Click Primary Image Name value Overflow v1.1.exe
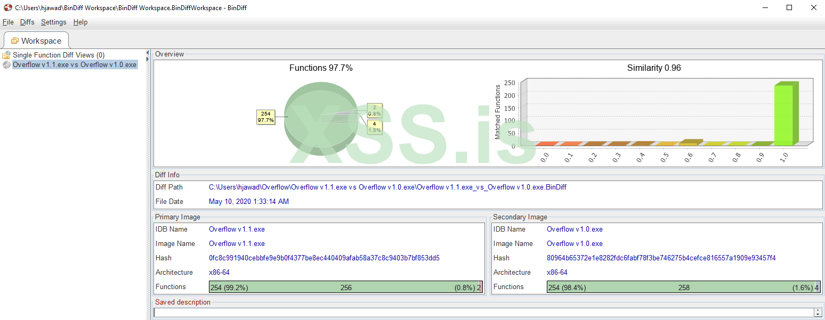 point(237,244)
